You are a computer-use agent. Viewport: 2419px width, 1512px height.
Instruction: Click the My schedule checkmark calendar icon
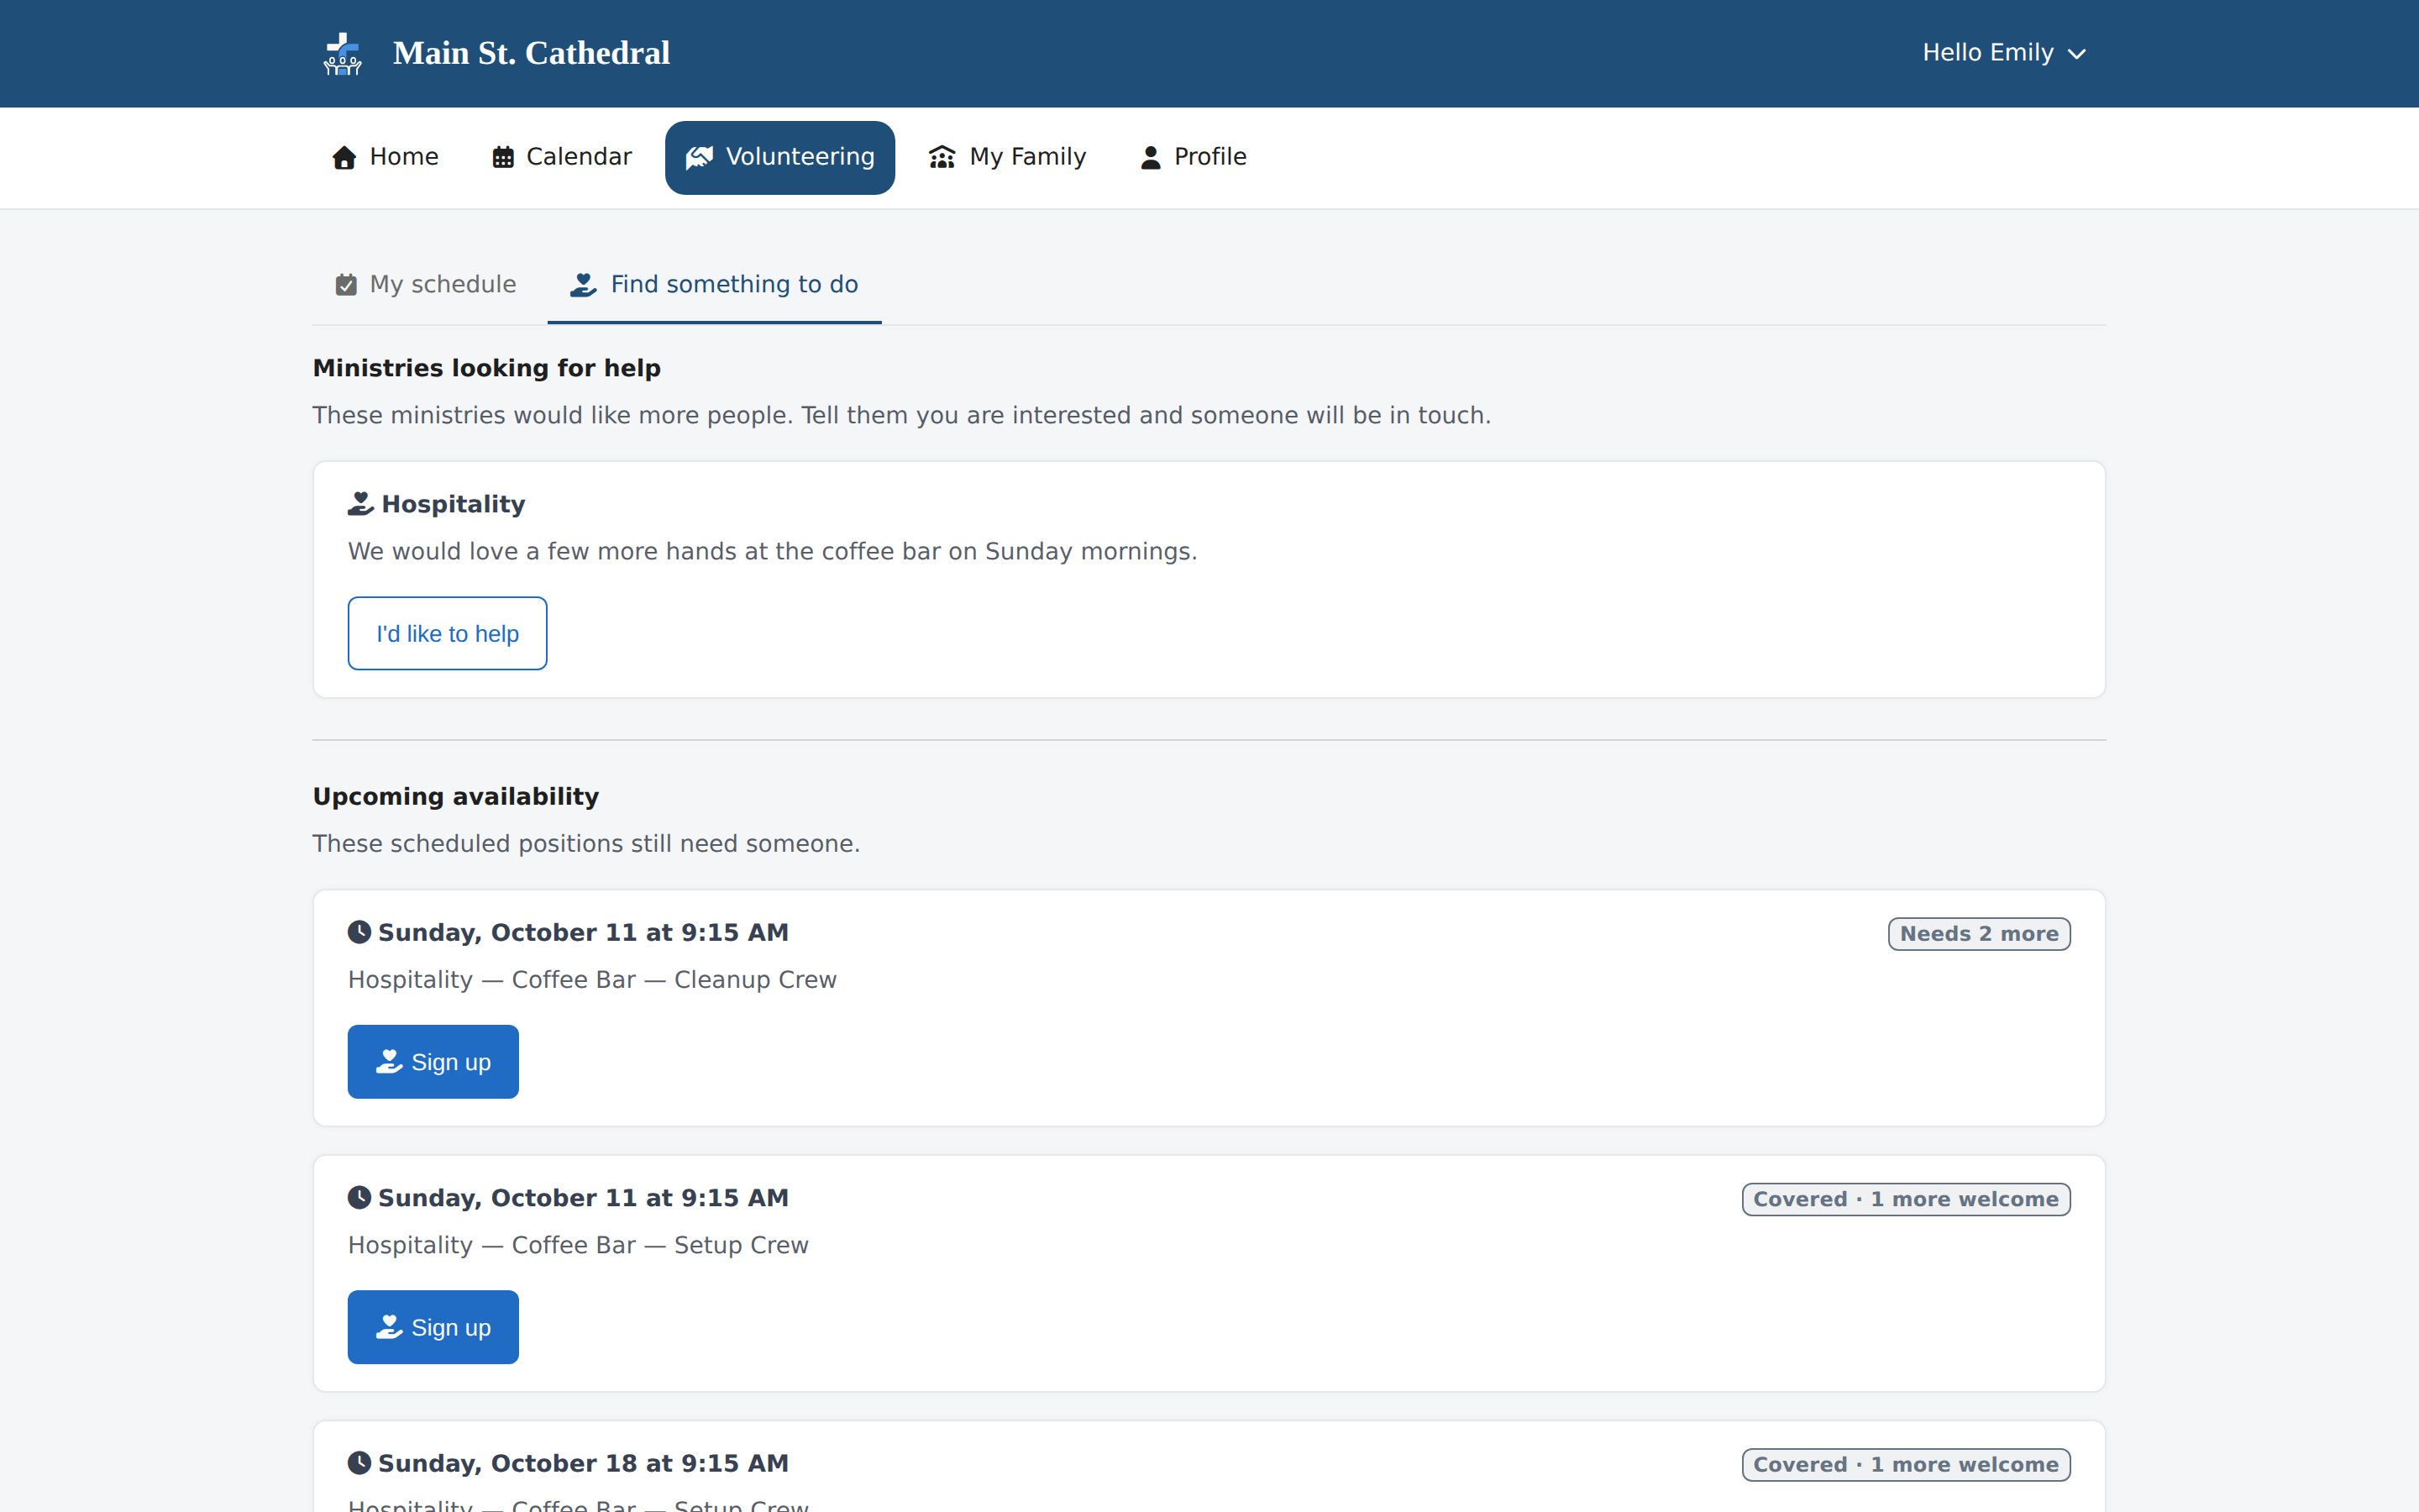tap(346, 285)
